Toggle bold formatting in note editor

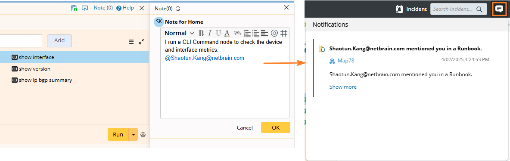(201, 33)
